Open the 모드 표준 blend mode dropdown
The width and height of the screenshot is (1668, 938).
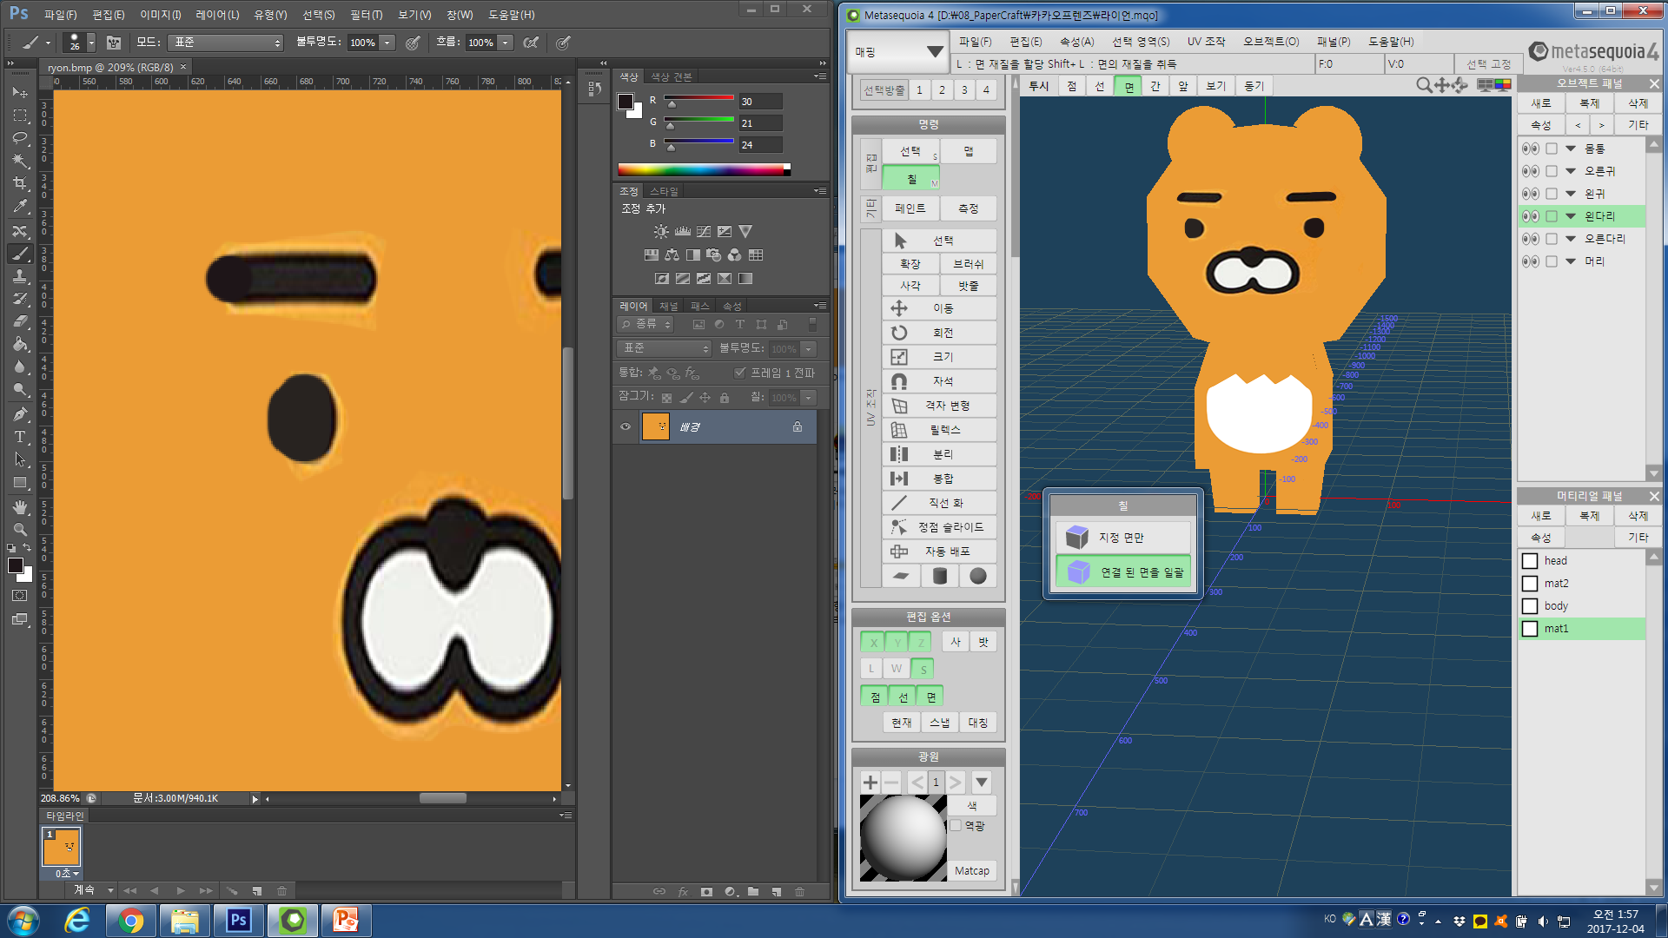pos(226,43)
